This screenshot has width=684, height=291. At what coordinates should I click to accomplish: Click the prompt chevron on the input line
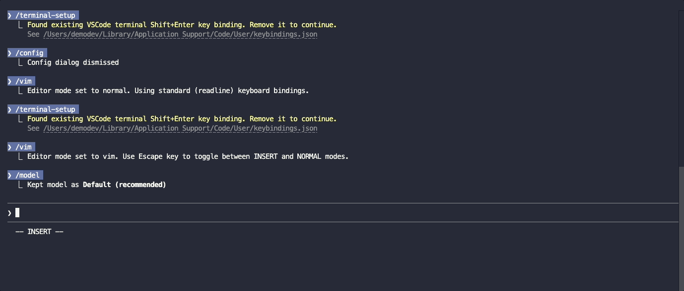click(x=9, y=213)
